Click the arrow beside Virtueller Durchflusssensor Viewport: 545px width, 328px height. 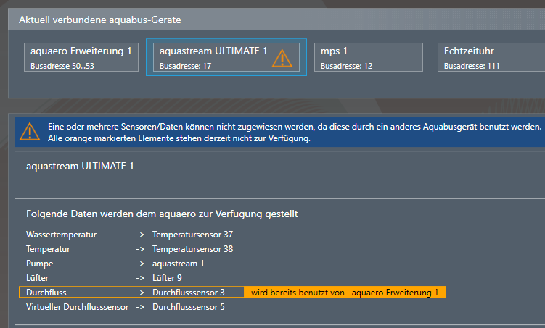(x=140, y=307)
